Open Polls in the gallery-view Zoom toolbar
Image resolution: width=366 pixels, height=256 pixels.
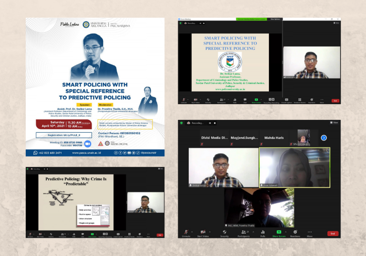[263, 233]
